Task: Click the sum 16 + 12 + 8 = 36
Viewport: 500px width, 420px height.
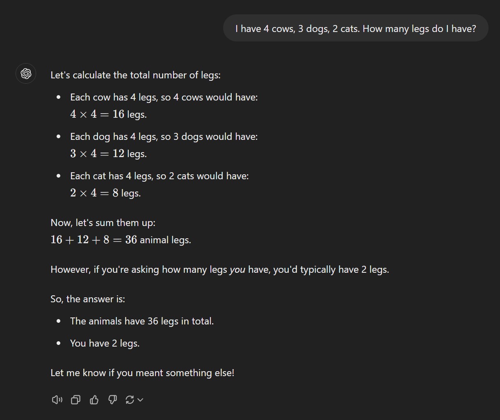Action: click(94, 240)
